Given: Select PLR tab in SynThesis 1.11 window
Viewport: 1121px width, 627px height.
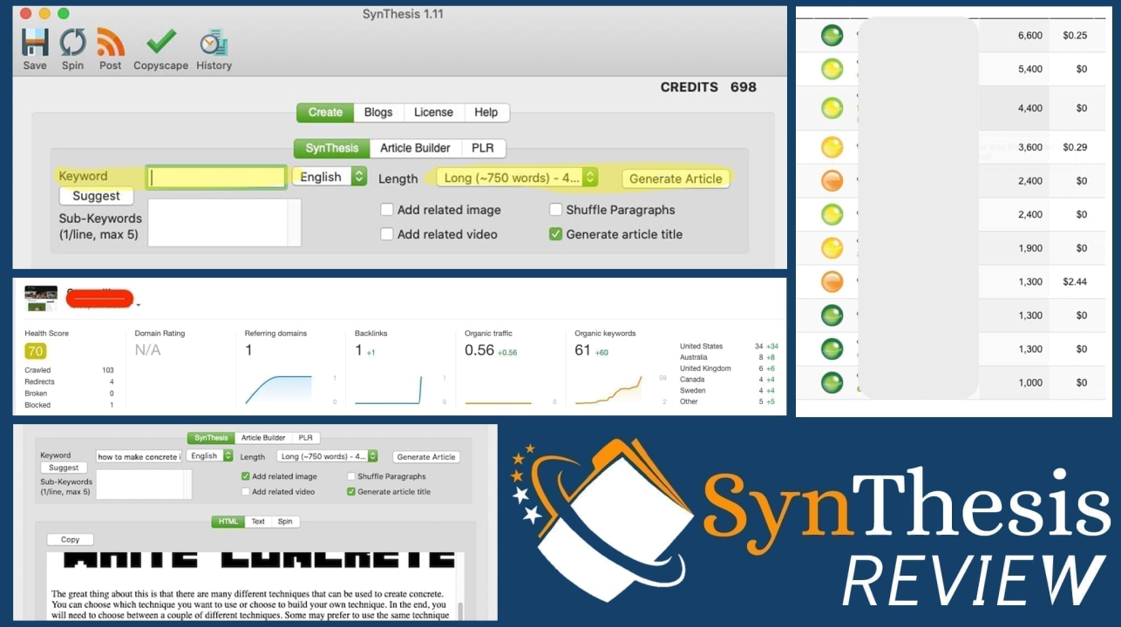Looking at the screenshot, I should (x=483, y=148).
